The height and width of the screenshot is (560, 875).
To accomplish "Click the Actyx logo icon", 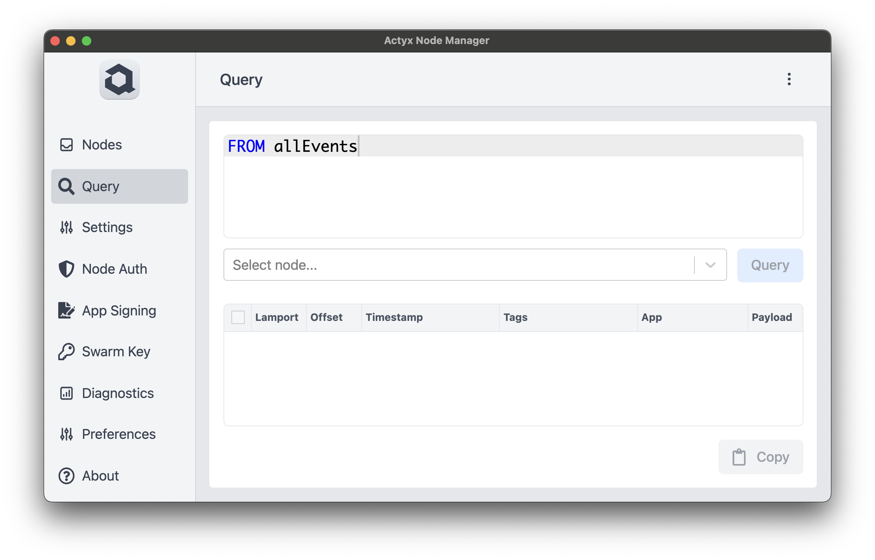I will click(x=119, y=80).
